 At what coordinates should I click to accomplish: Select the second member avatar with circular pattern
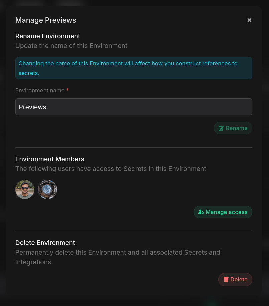47,190
